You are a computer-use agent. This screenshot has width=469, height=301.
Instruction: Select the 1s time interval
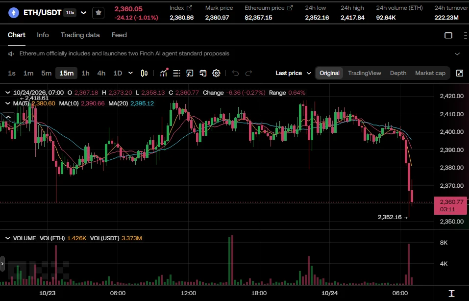[x=12, y=73]
